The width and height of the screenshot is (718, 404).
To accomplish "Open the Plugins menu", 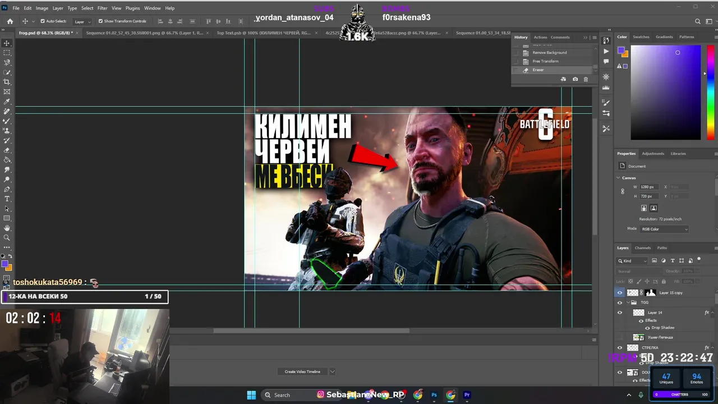I will (x=133, y=8).
